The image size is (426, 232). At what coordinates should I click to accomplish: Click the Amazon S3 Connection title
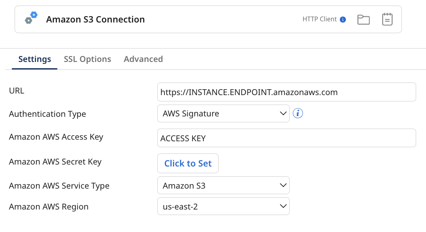pyautogui.click(x=95, y=19)
